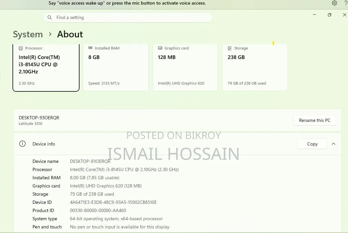Screen dimensions: 348x233
Task: Close the Settings window
Action: (344, 15)
